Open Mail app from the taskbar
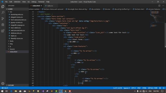166x93 pixels. pos(25,91)
